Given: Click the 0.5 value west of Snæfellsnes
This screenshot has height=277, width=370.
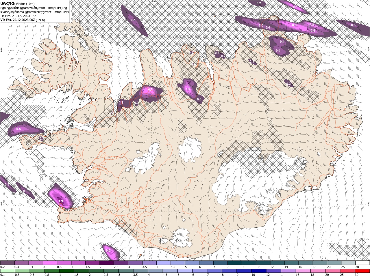Looking at the screenshot, I should click(x=18, y=129).
